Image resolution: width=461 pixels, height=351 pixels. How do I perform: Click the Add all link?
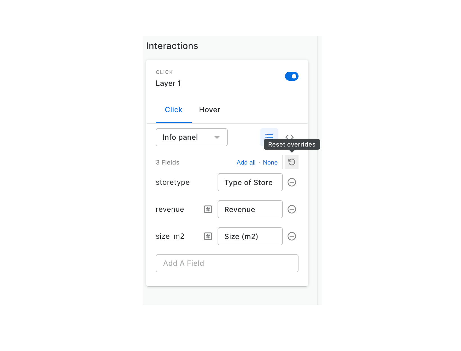(246, 163)
